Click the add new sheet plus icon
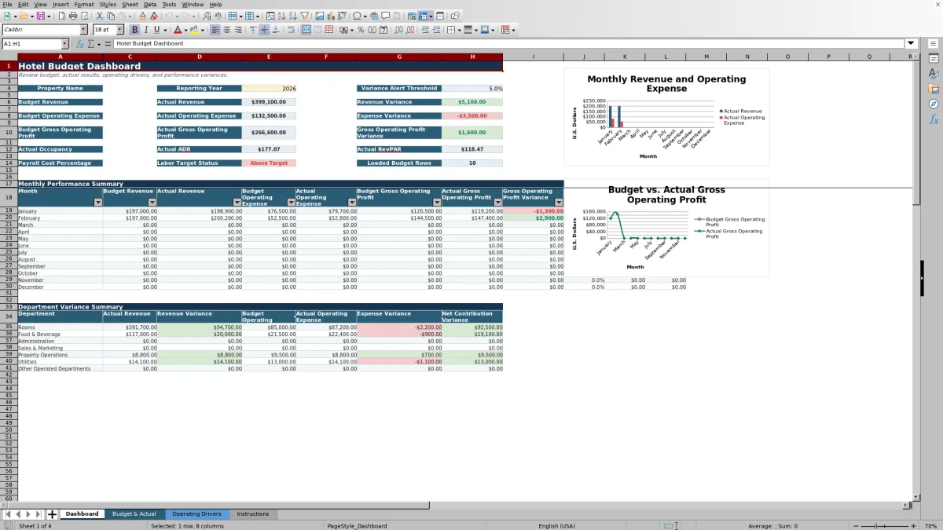 52,514
